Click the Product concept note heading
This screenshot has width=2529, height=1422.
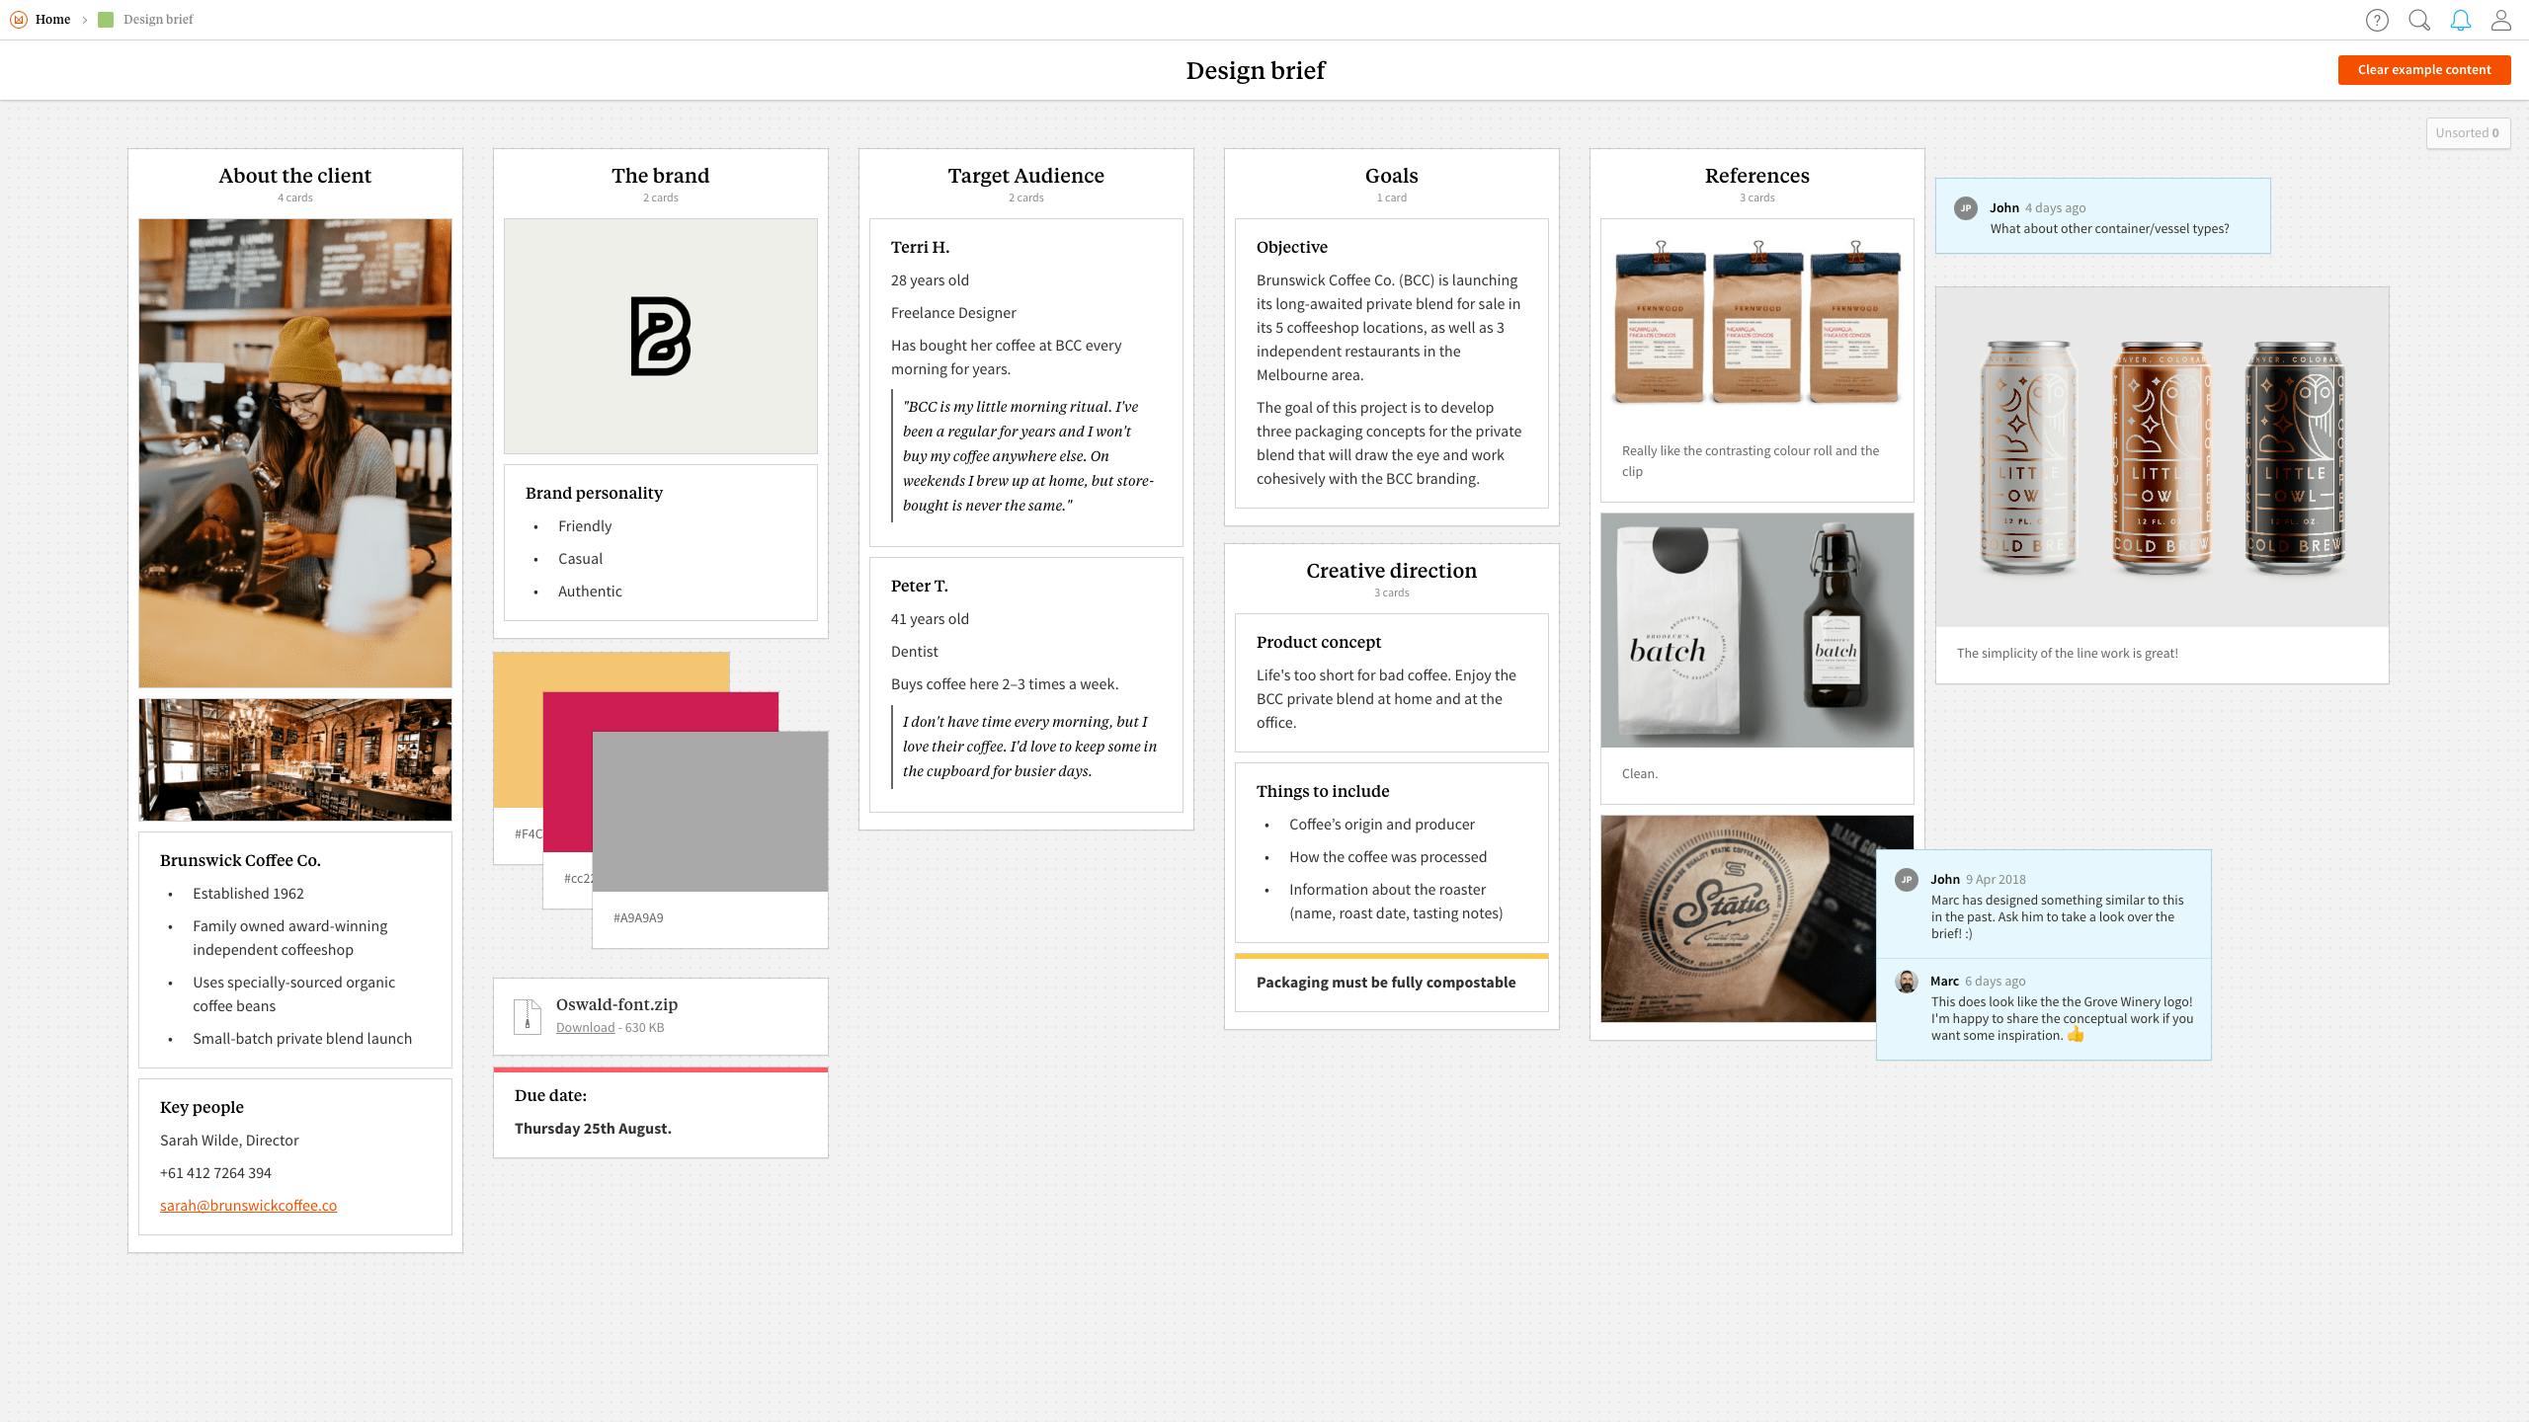tap(1318, 642)
